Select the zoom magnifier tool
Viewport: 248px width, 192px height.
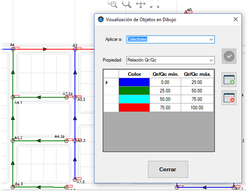coord(127,4)
